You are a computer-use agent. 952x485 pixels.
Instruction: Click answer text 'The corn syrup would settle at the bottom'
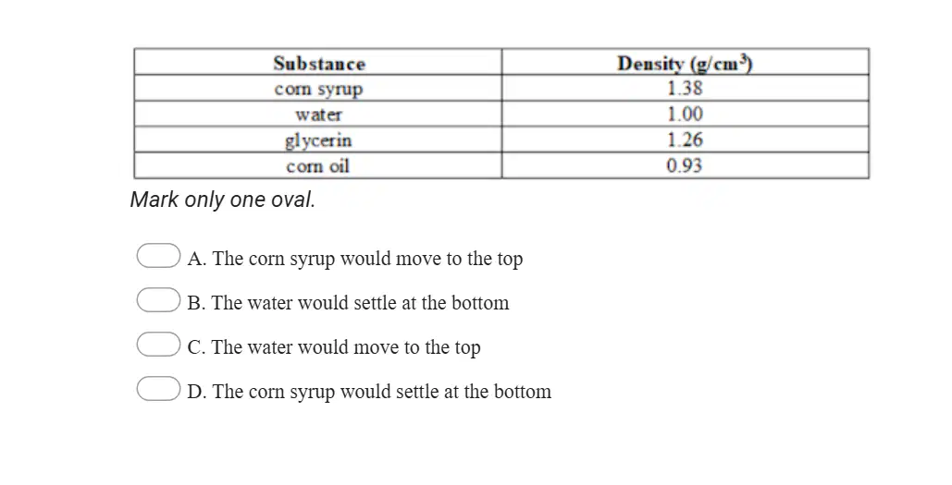click(x=382, y=392)
